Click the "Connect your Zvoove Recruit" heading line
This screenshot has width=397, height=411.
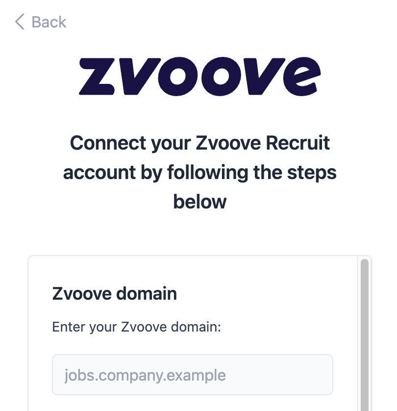pyautogui.click(x=199, y=143)
